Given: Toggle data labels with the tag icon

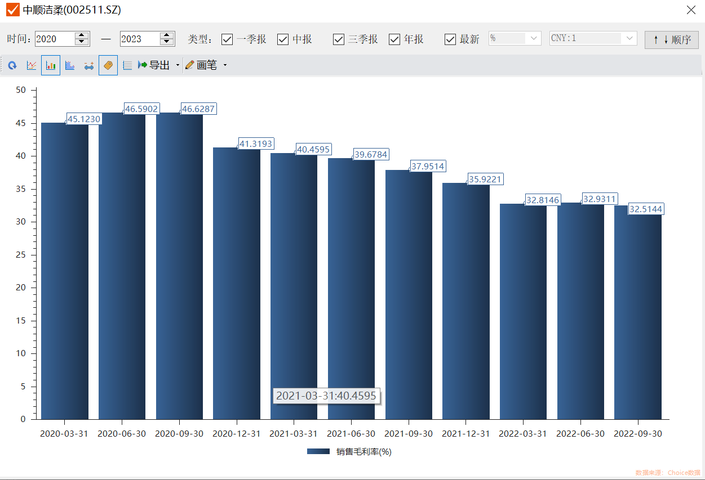Looking at the screenshot, I should tap(108, 66).
